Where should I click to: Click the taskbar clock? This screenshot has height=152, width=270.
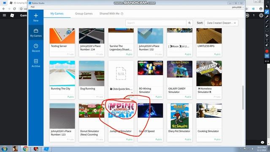262,149
